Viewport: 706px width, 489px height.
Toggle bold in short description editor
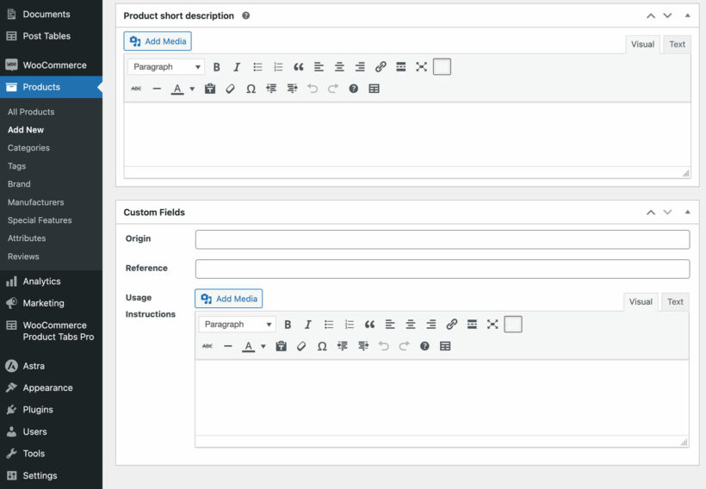[x=217, y=67]
